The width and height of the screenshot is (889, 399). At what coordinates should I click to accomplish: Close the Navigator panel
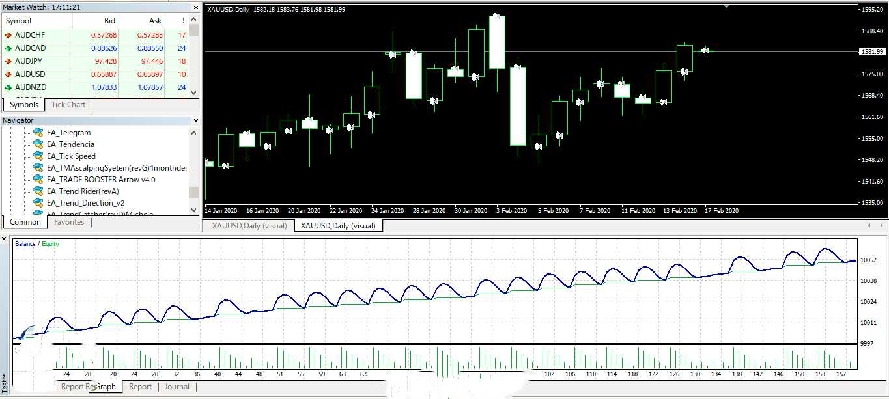196,120
